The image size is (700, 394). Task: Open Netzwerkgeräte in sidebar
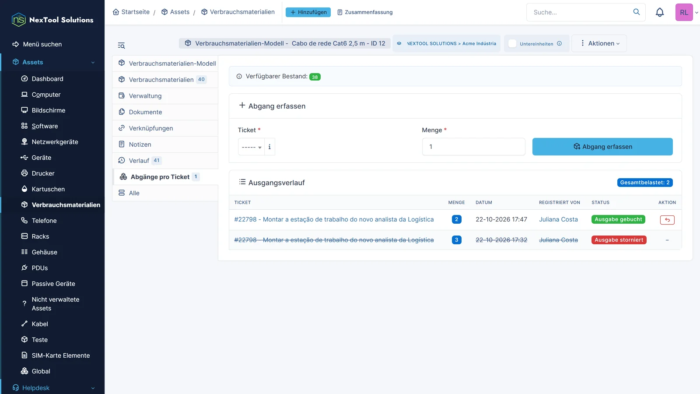(x=55, y=142)
